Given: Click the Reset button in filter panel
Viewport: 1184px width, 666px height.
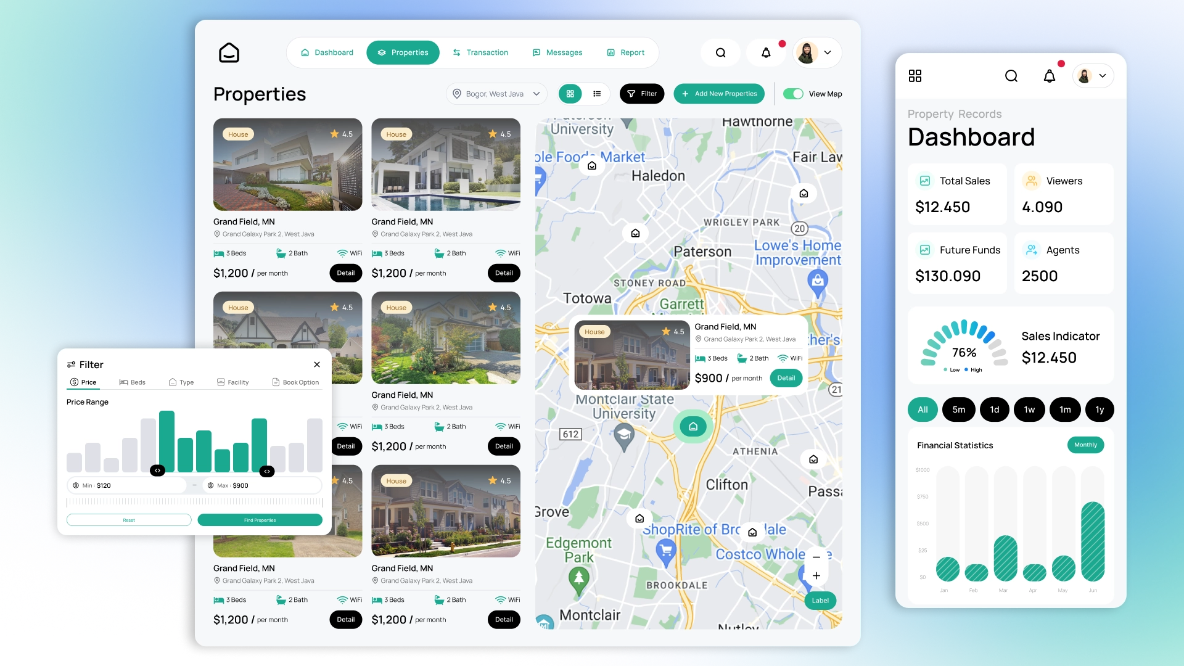Looking at the screenshot, I should click(x=128, y=520).
